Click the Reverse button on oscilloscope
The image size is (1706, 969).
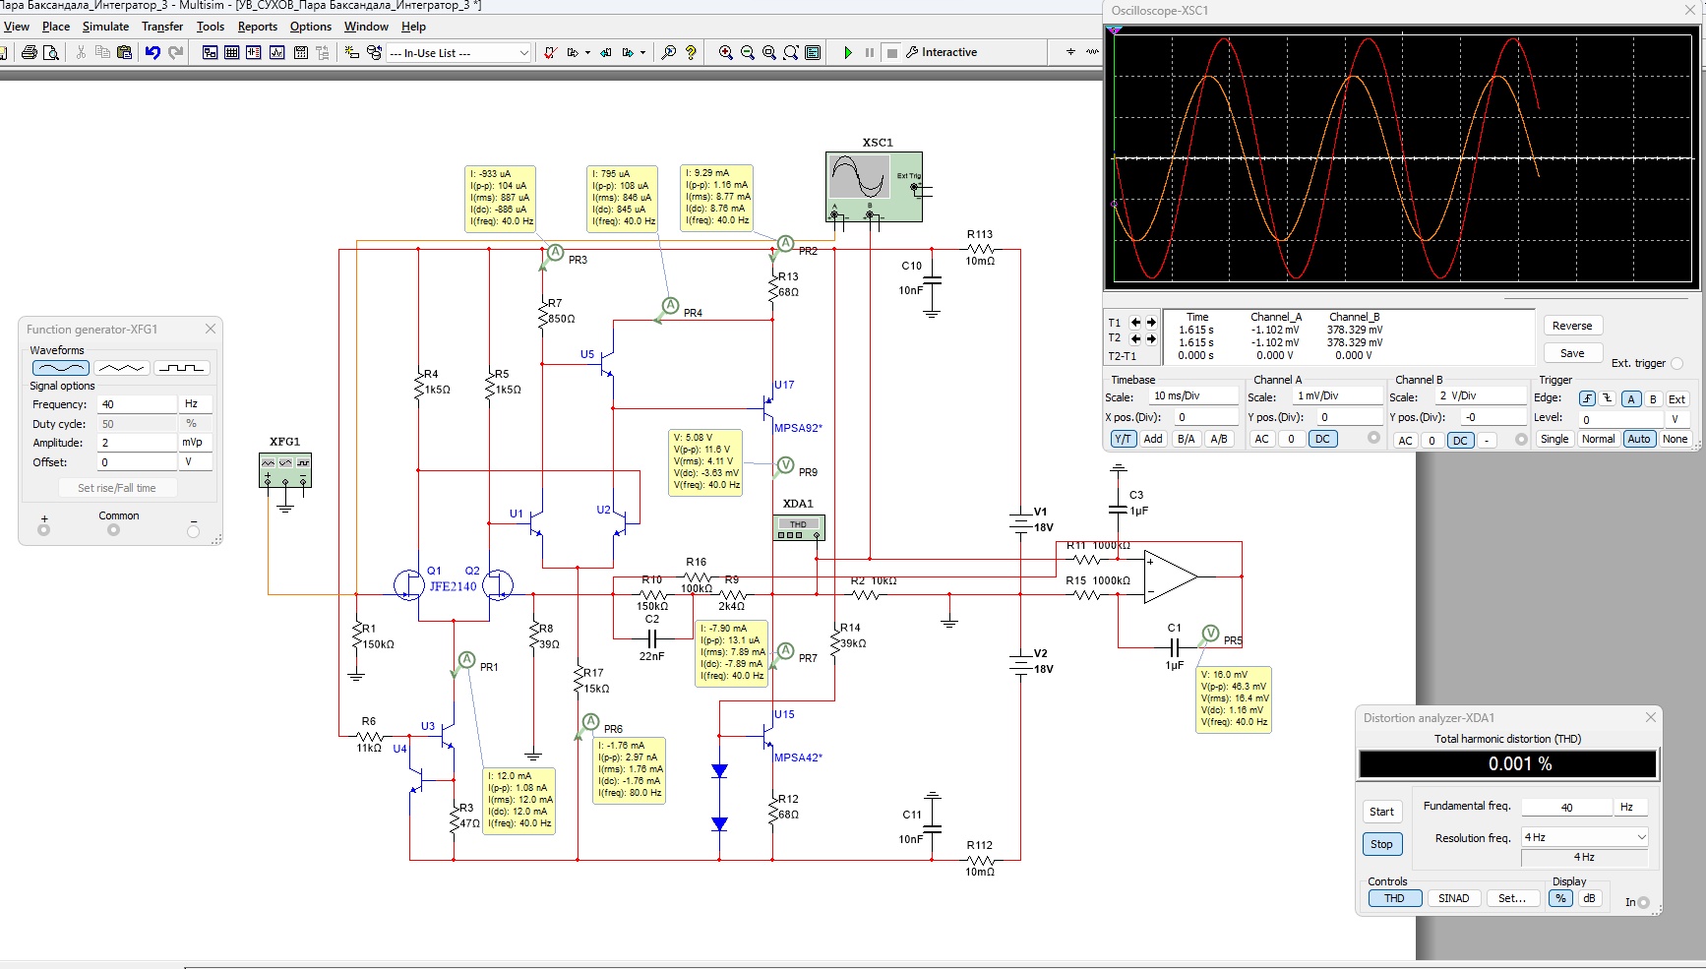(1571, 326)
